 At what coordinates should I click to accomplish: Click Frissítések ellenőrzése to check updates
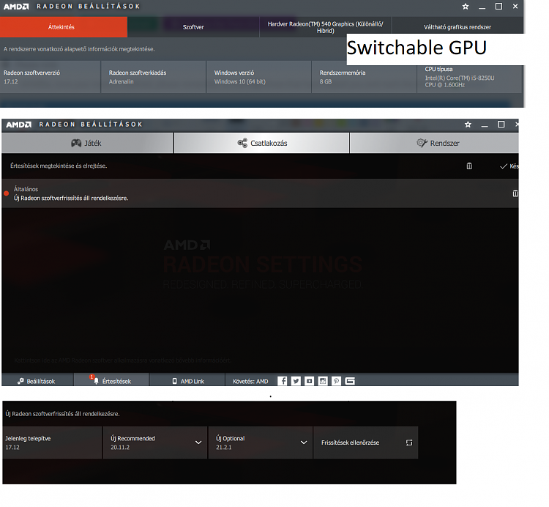coord(366,443)
